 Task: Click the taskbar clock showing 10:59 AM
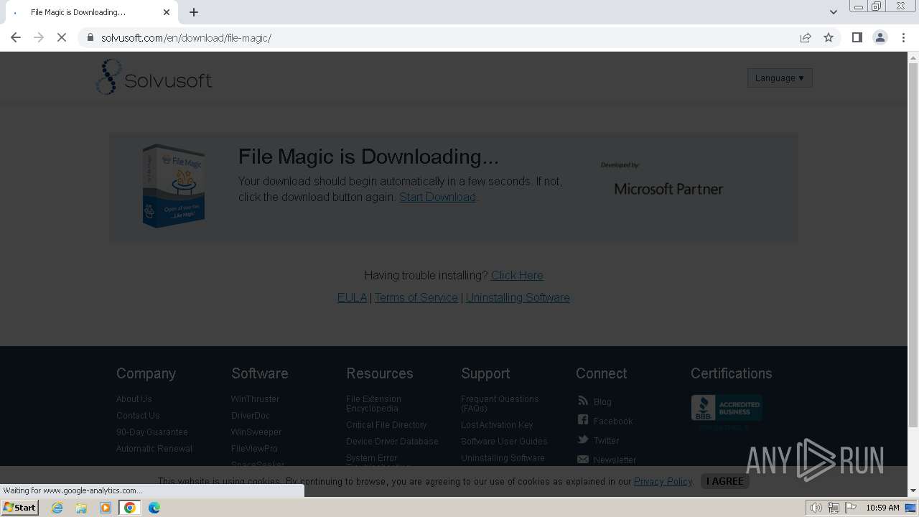click(x=882, y=508)
